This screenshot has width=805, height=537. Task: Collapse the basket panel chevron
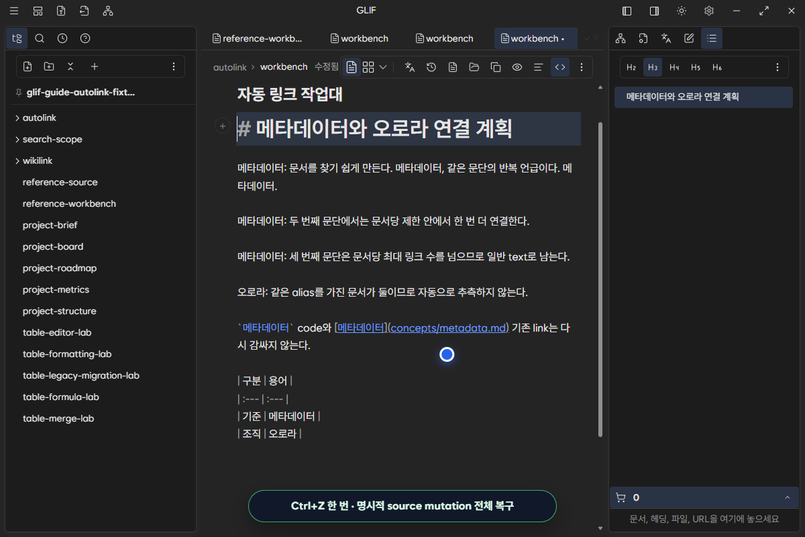coord(787,497)
